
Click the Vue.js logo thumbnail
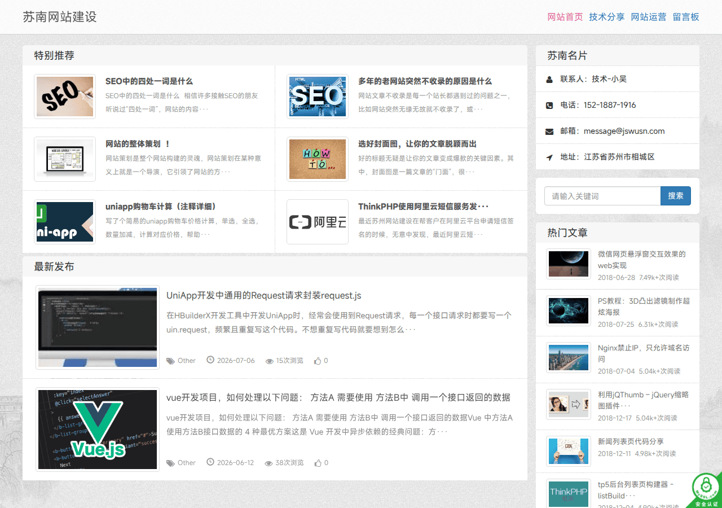pos(98,430)
